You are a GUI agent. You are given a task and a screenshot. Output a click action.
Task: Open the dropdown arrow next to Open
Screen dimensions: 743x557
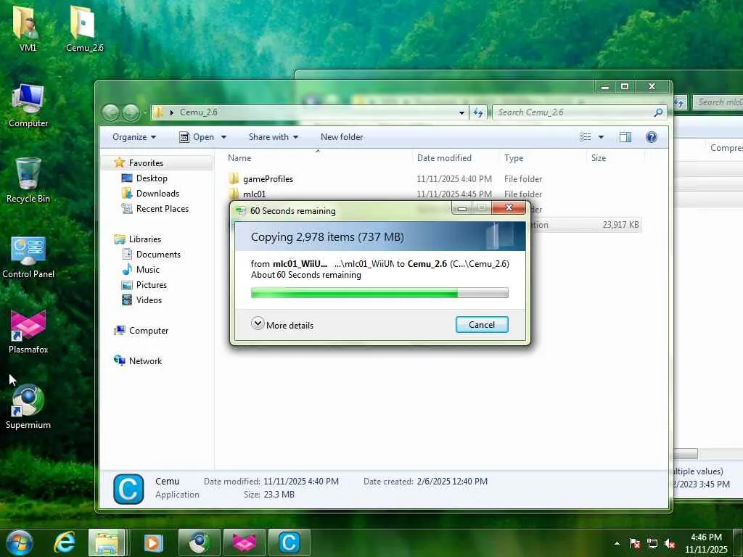pos(223,137)
